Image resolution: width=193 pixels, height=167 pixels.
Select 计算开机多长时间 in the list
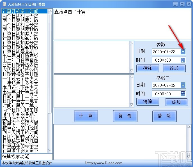click(24, 11)
